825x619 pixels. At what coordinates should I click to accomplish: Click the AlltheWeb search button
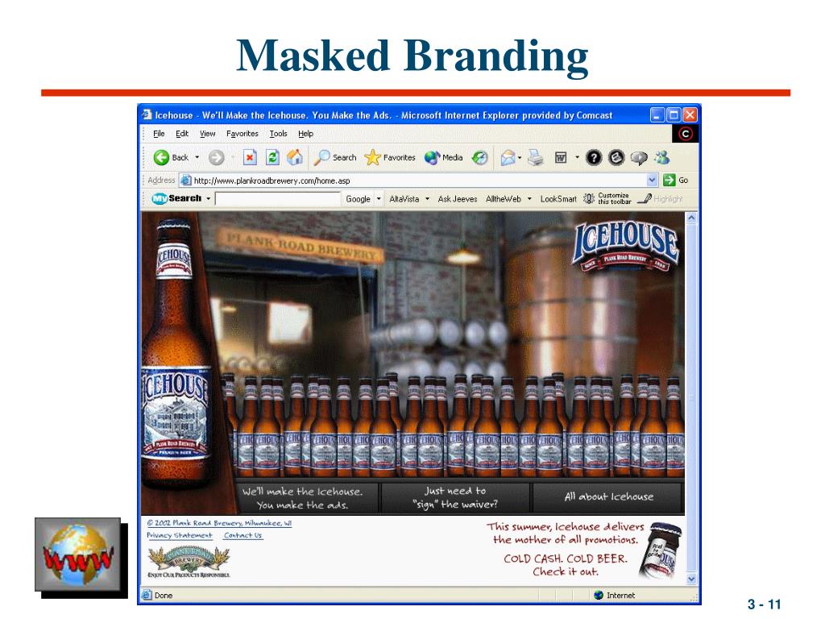point(503,199)
